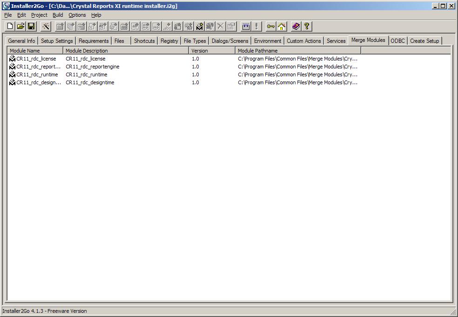The height and width of the screenshot is (317, 458).
Task: Sort by the Module Pathname column header
Action: pyautogui.click(x=298, y=51)
